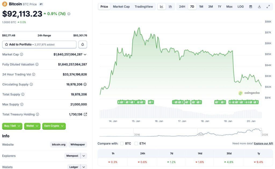Toggle LOG scale on the chart
Screen dimensions: 275x169
pos(240,6)
